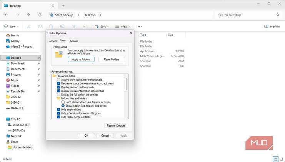
Task: Open Gallery in the sidebar
Action: (13, 41)
